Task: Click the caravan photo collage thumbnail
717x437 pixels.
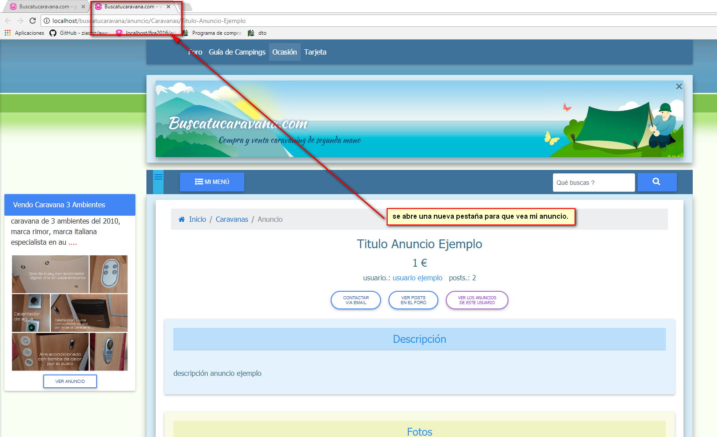Action: 70,313
